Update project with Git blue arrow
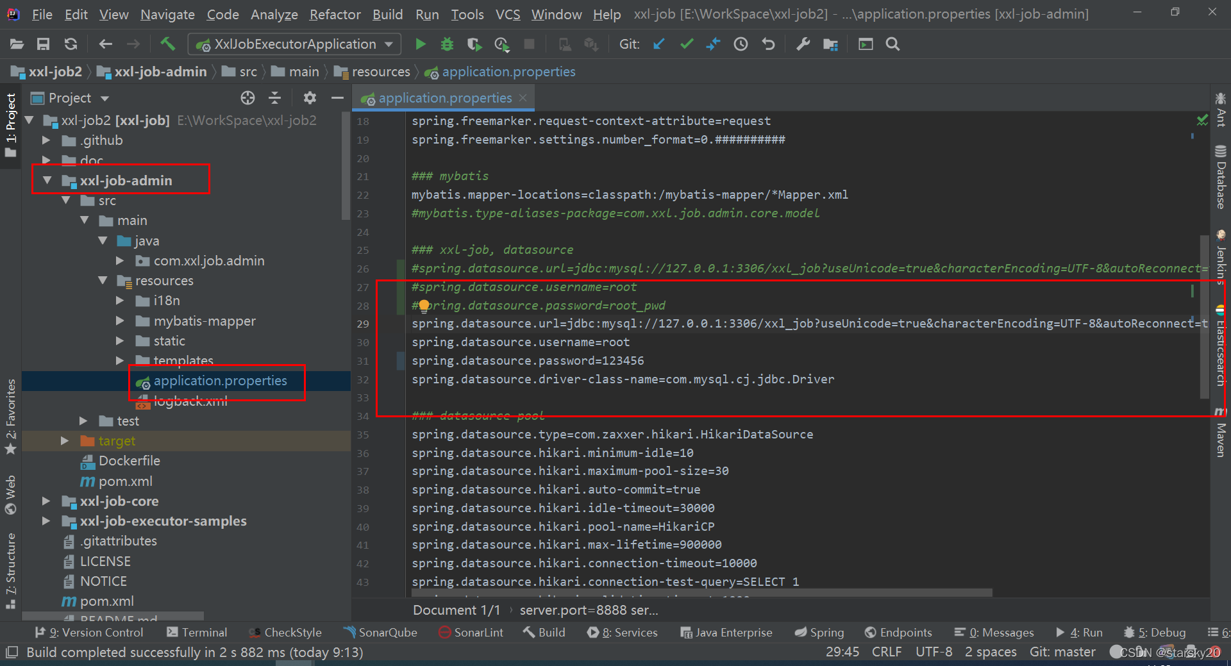Image resolution: width=1231 pixels, height=666 pixels. click(x=659, y=44)
